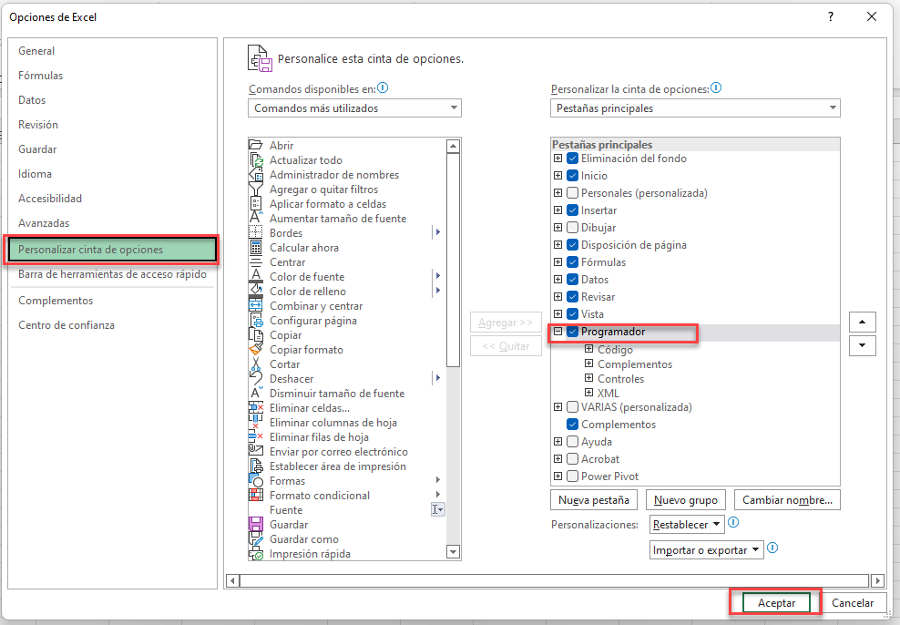Click the purple Guardar disk icon
This screenshot has width=900, height=625.
coord(255,524)
